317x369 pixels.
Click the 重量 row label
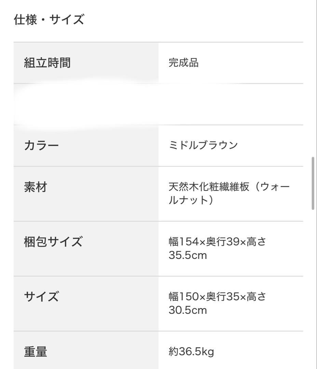tap(35, 352)
